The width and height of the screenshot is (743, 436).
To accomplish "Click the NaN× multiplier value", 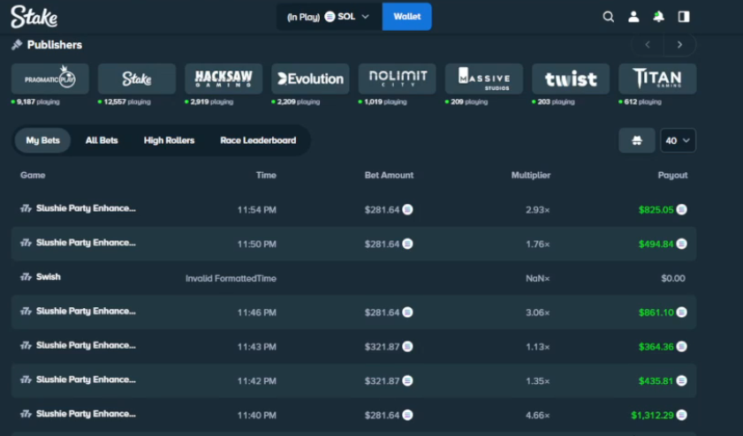I will point(538,278).
